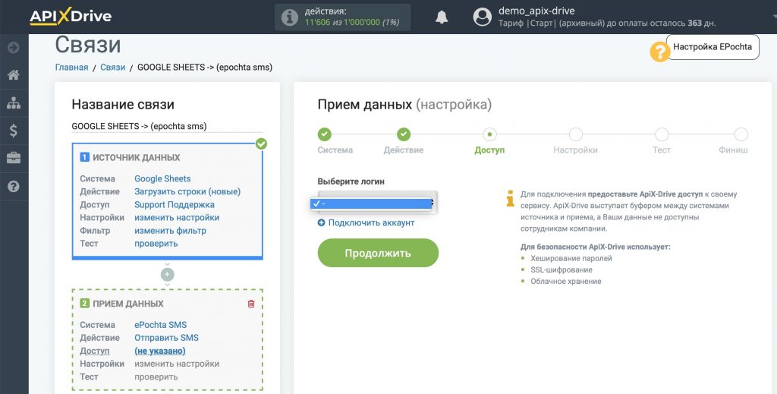This screenshot has height=394, width=777.
Task: Open the Google Sheets system link
Action: click(x=162, y=179)
